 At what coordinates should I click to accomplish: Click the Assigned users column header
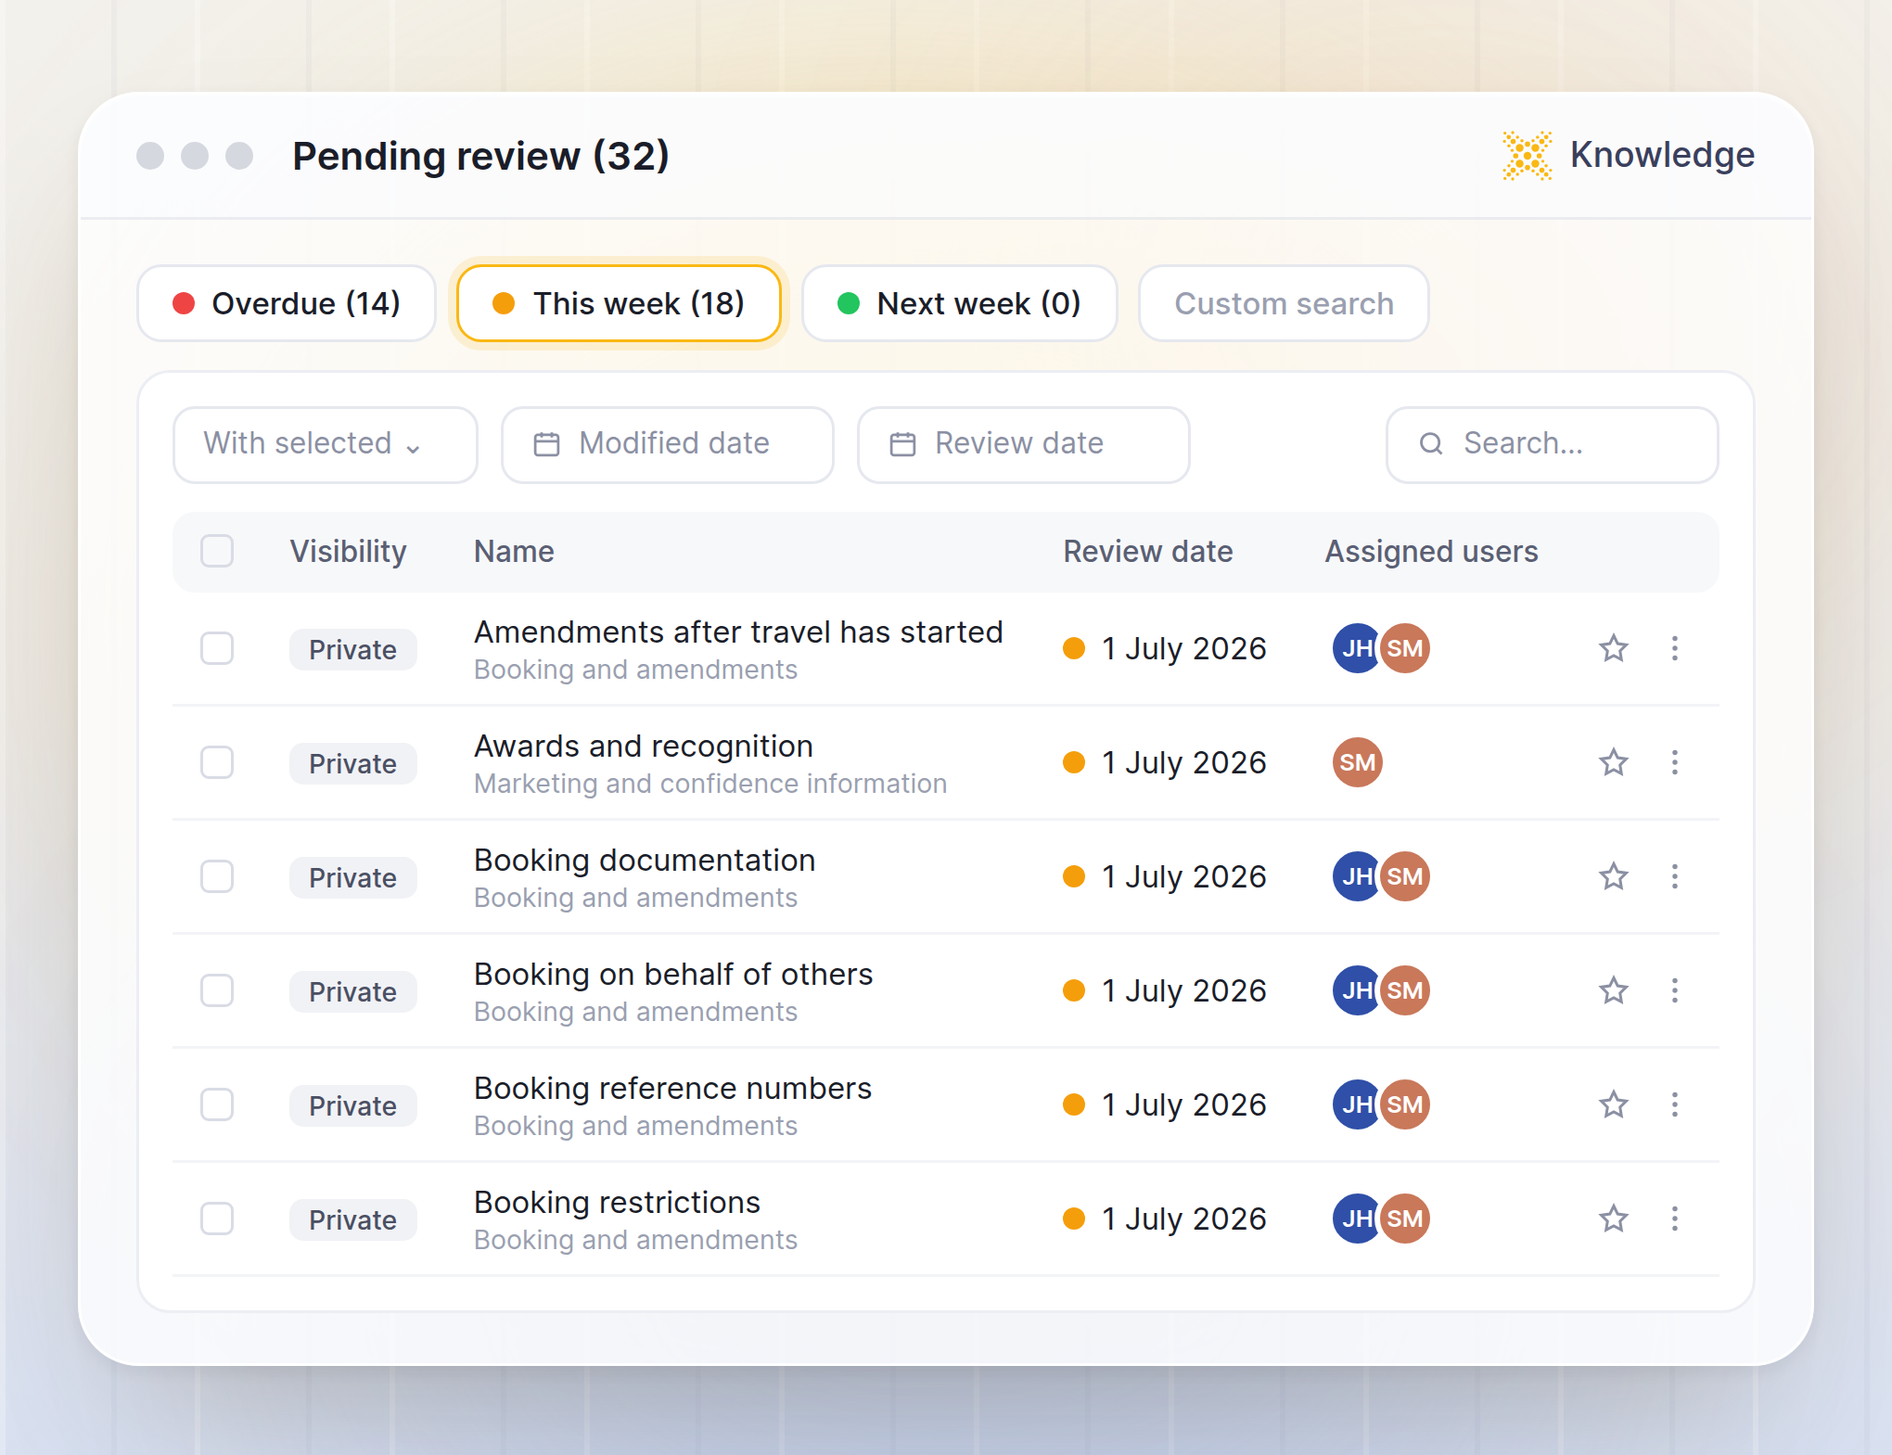coord(1431,551)
